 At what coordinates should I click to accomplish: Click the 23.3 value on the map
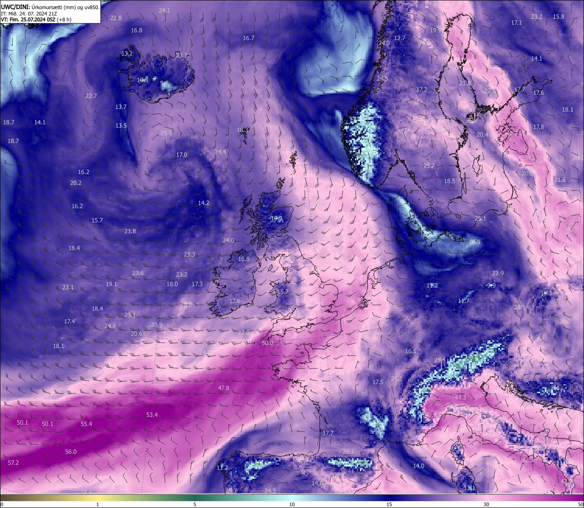coord(189,255)
